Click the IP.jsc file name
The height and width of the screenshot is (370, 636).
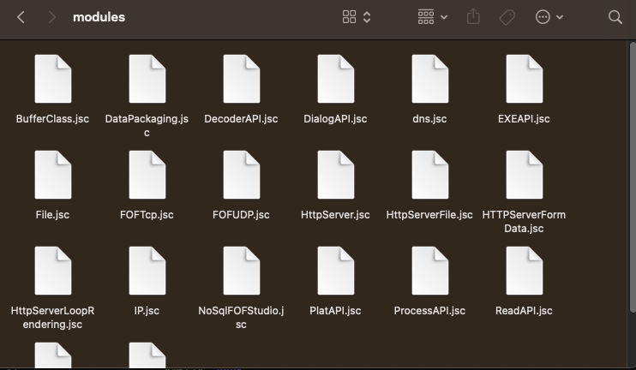pyautogui.click(x=147, y=311)
